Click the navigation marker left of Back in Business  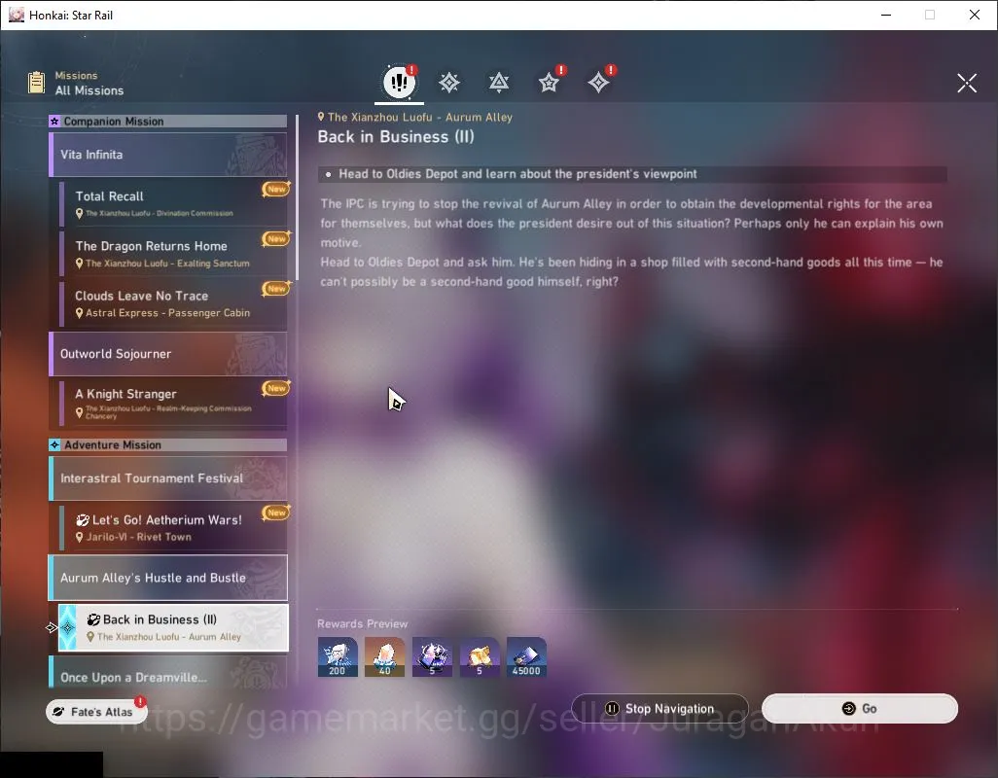coord(53,628)
